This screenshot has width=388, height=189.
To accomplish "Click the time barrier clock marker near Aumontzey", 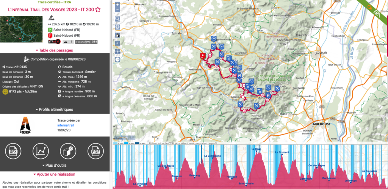I will (214, 39).
